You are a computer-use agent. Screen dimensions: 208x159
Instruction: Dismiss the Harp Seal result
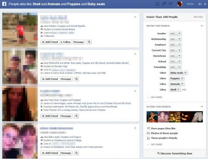click(x=135, y=91)
